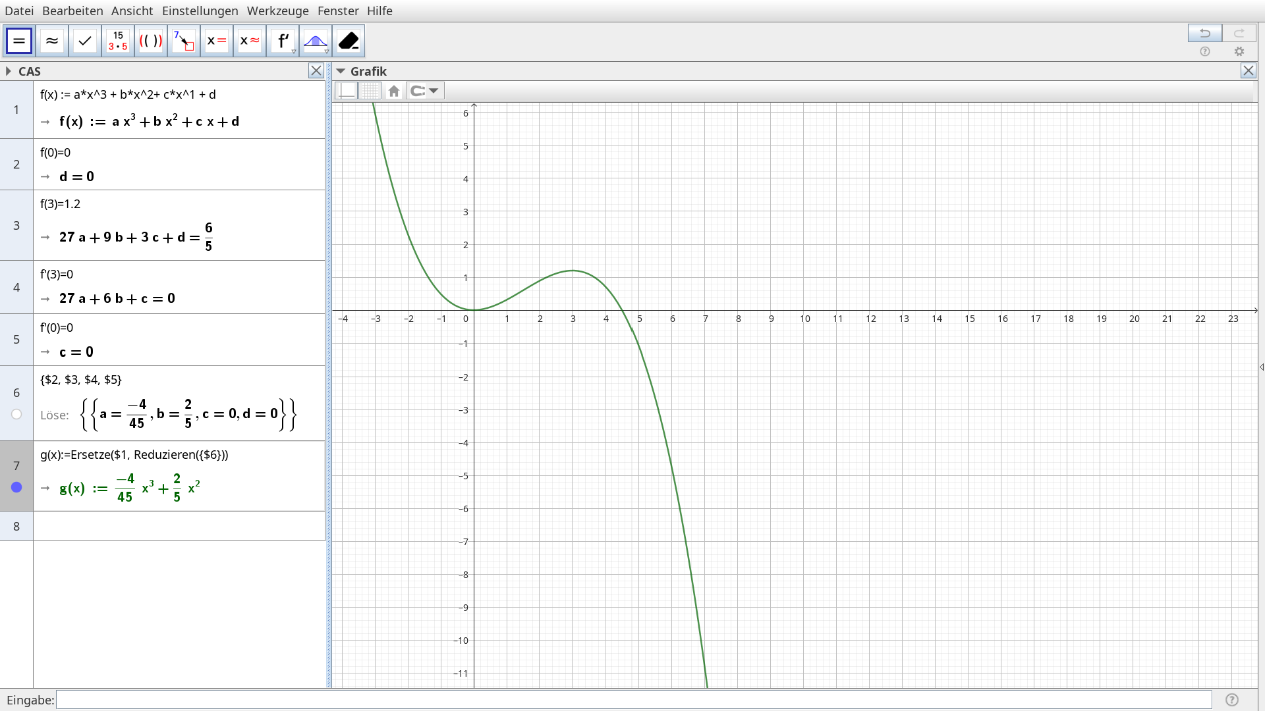Select the Solve Numerically (x≈) tool
Screen dimensions: 1265x711
(250, 41)
